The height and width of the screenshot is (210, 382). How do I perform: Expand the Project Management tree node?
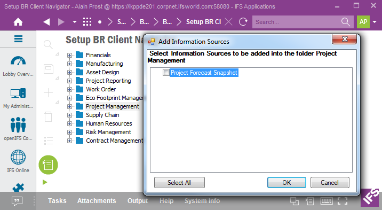coord(69,106)
